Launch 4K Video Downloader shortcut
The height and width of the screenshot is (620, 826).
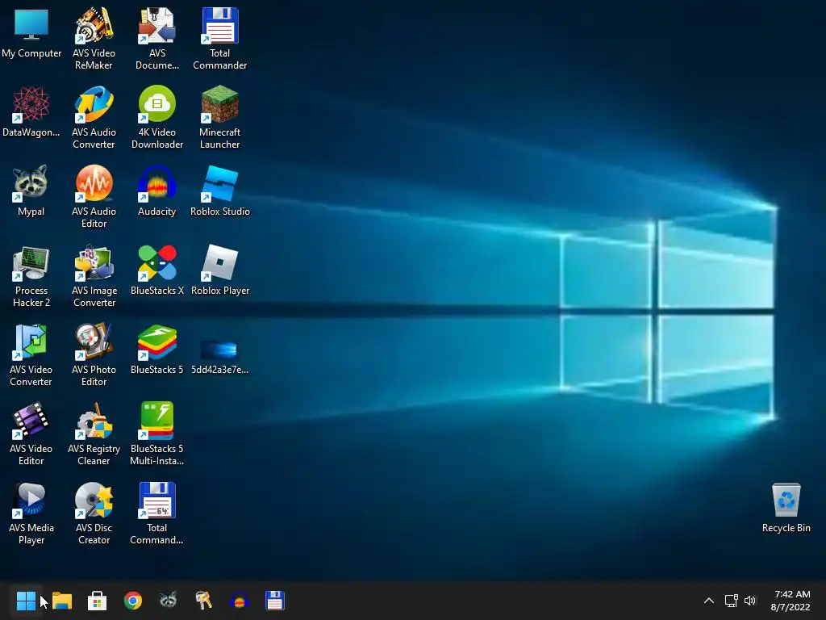157,117
